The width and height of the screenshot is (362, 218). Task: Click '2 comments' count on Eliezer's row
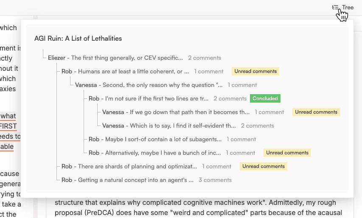click(205, 58)
